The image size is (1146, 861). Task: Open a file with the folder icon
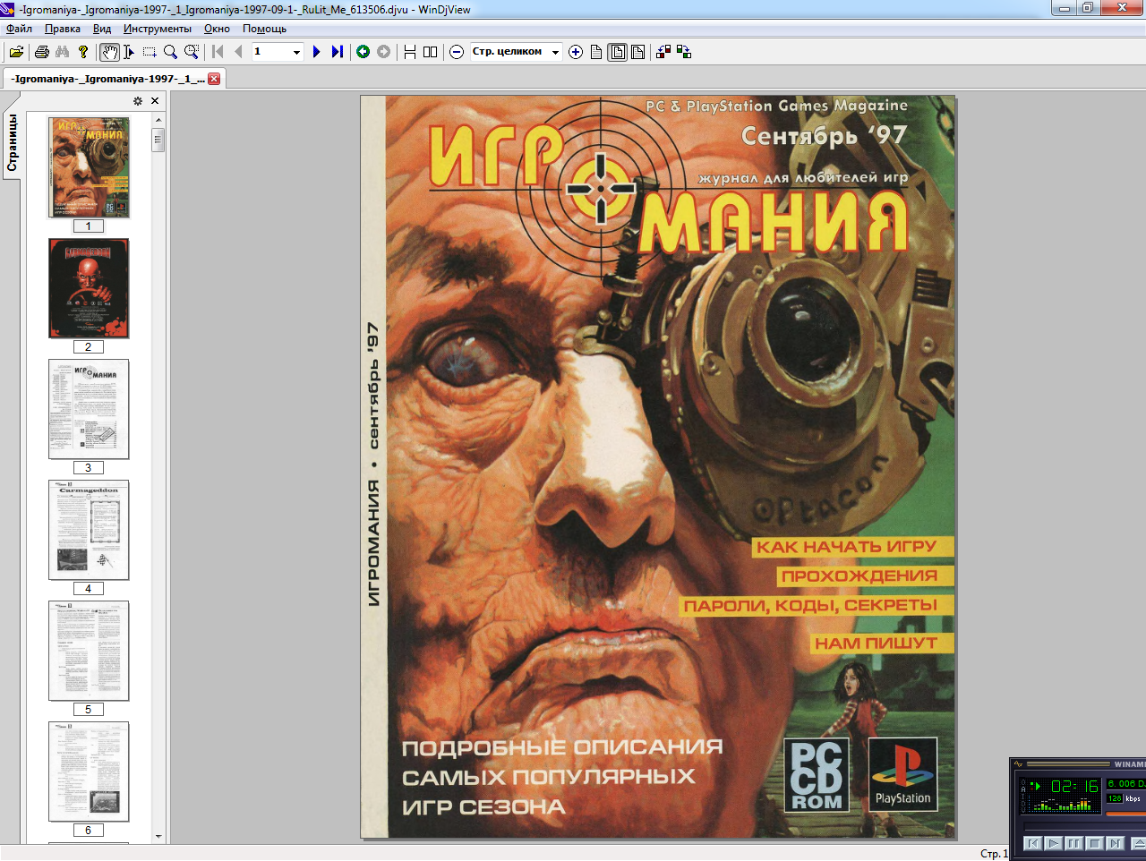pos(16,52)
